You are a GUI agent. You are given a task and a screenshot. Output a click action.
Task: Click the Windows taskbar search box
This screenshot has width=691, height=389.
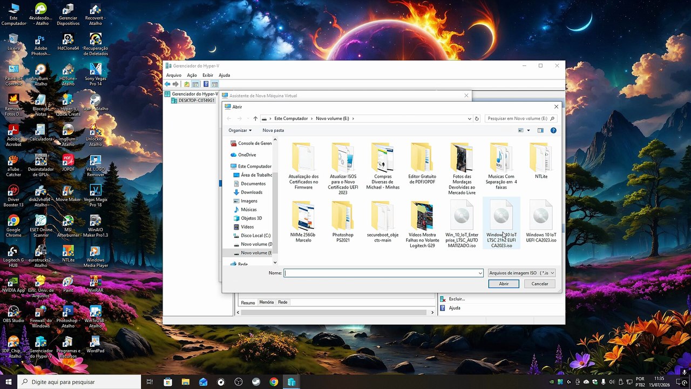[79, 382]
